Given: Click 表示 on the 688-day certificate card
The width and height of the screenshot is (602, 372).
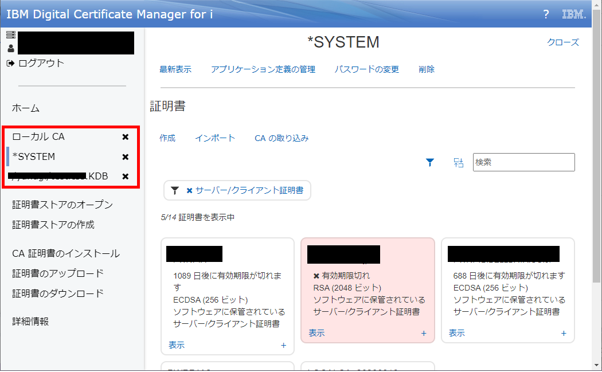Looking at the screenshot, I should click(457, 333).
